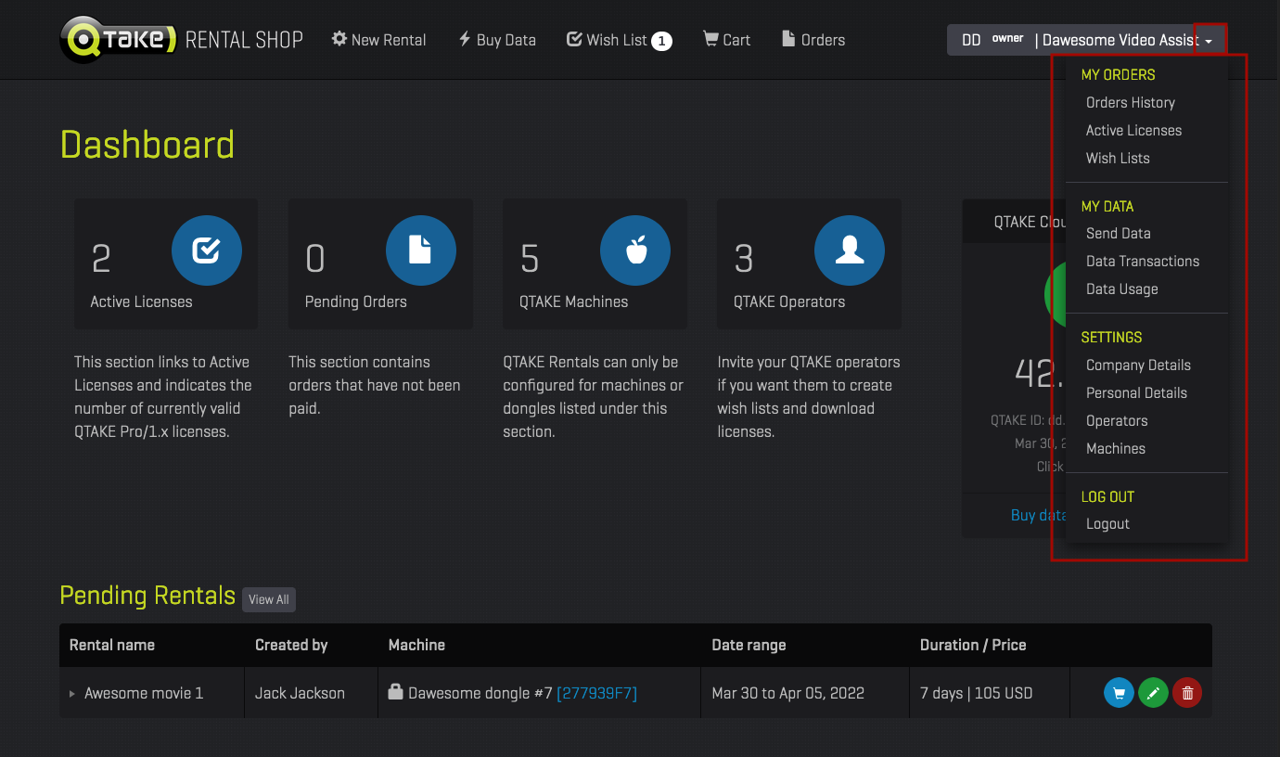Select Machines under Settings

1115,449
